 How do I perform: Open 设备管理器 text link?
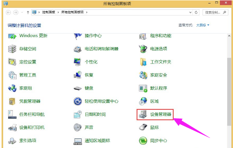point(161,114)
